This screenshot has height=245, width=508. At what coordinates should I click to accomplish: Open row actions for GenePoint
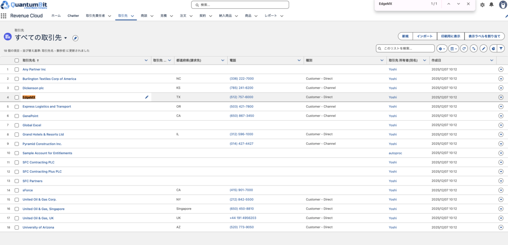(501, 116)
